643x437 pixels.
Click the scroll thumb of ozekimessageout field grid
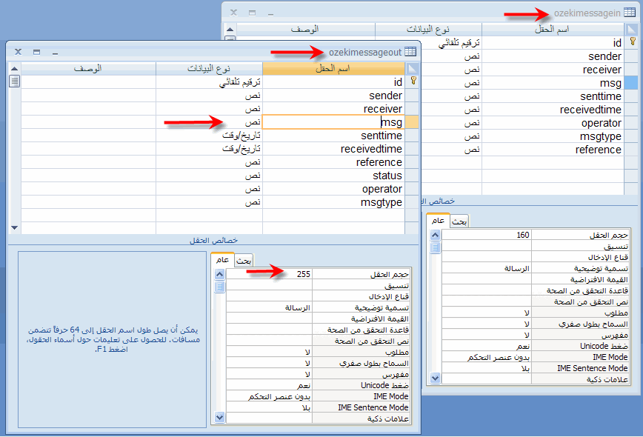(x=14, y=81)
